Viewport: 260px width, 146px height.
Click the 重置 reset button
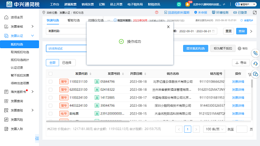click(x=228, y=31)
